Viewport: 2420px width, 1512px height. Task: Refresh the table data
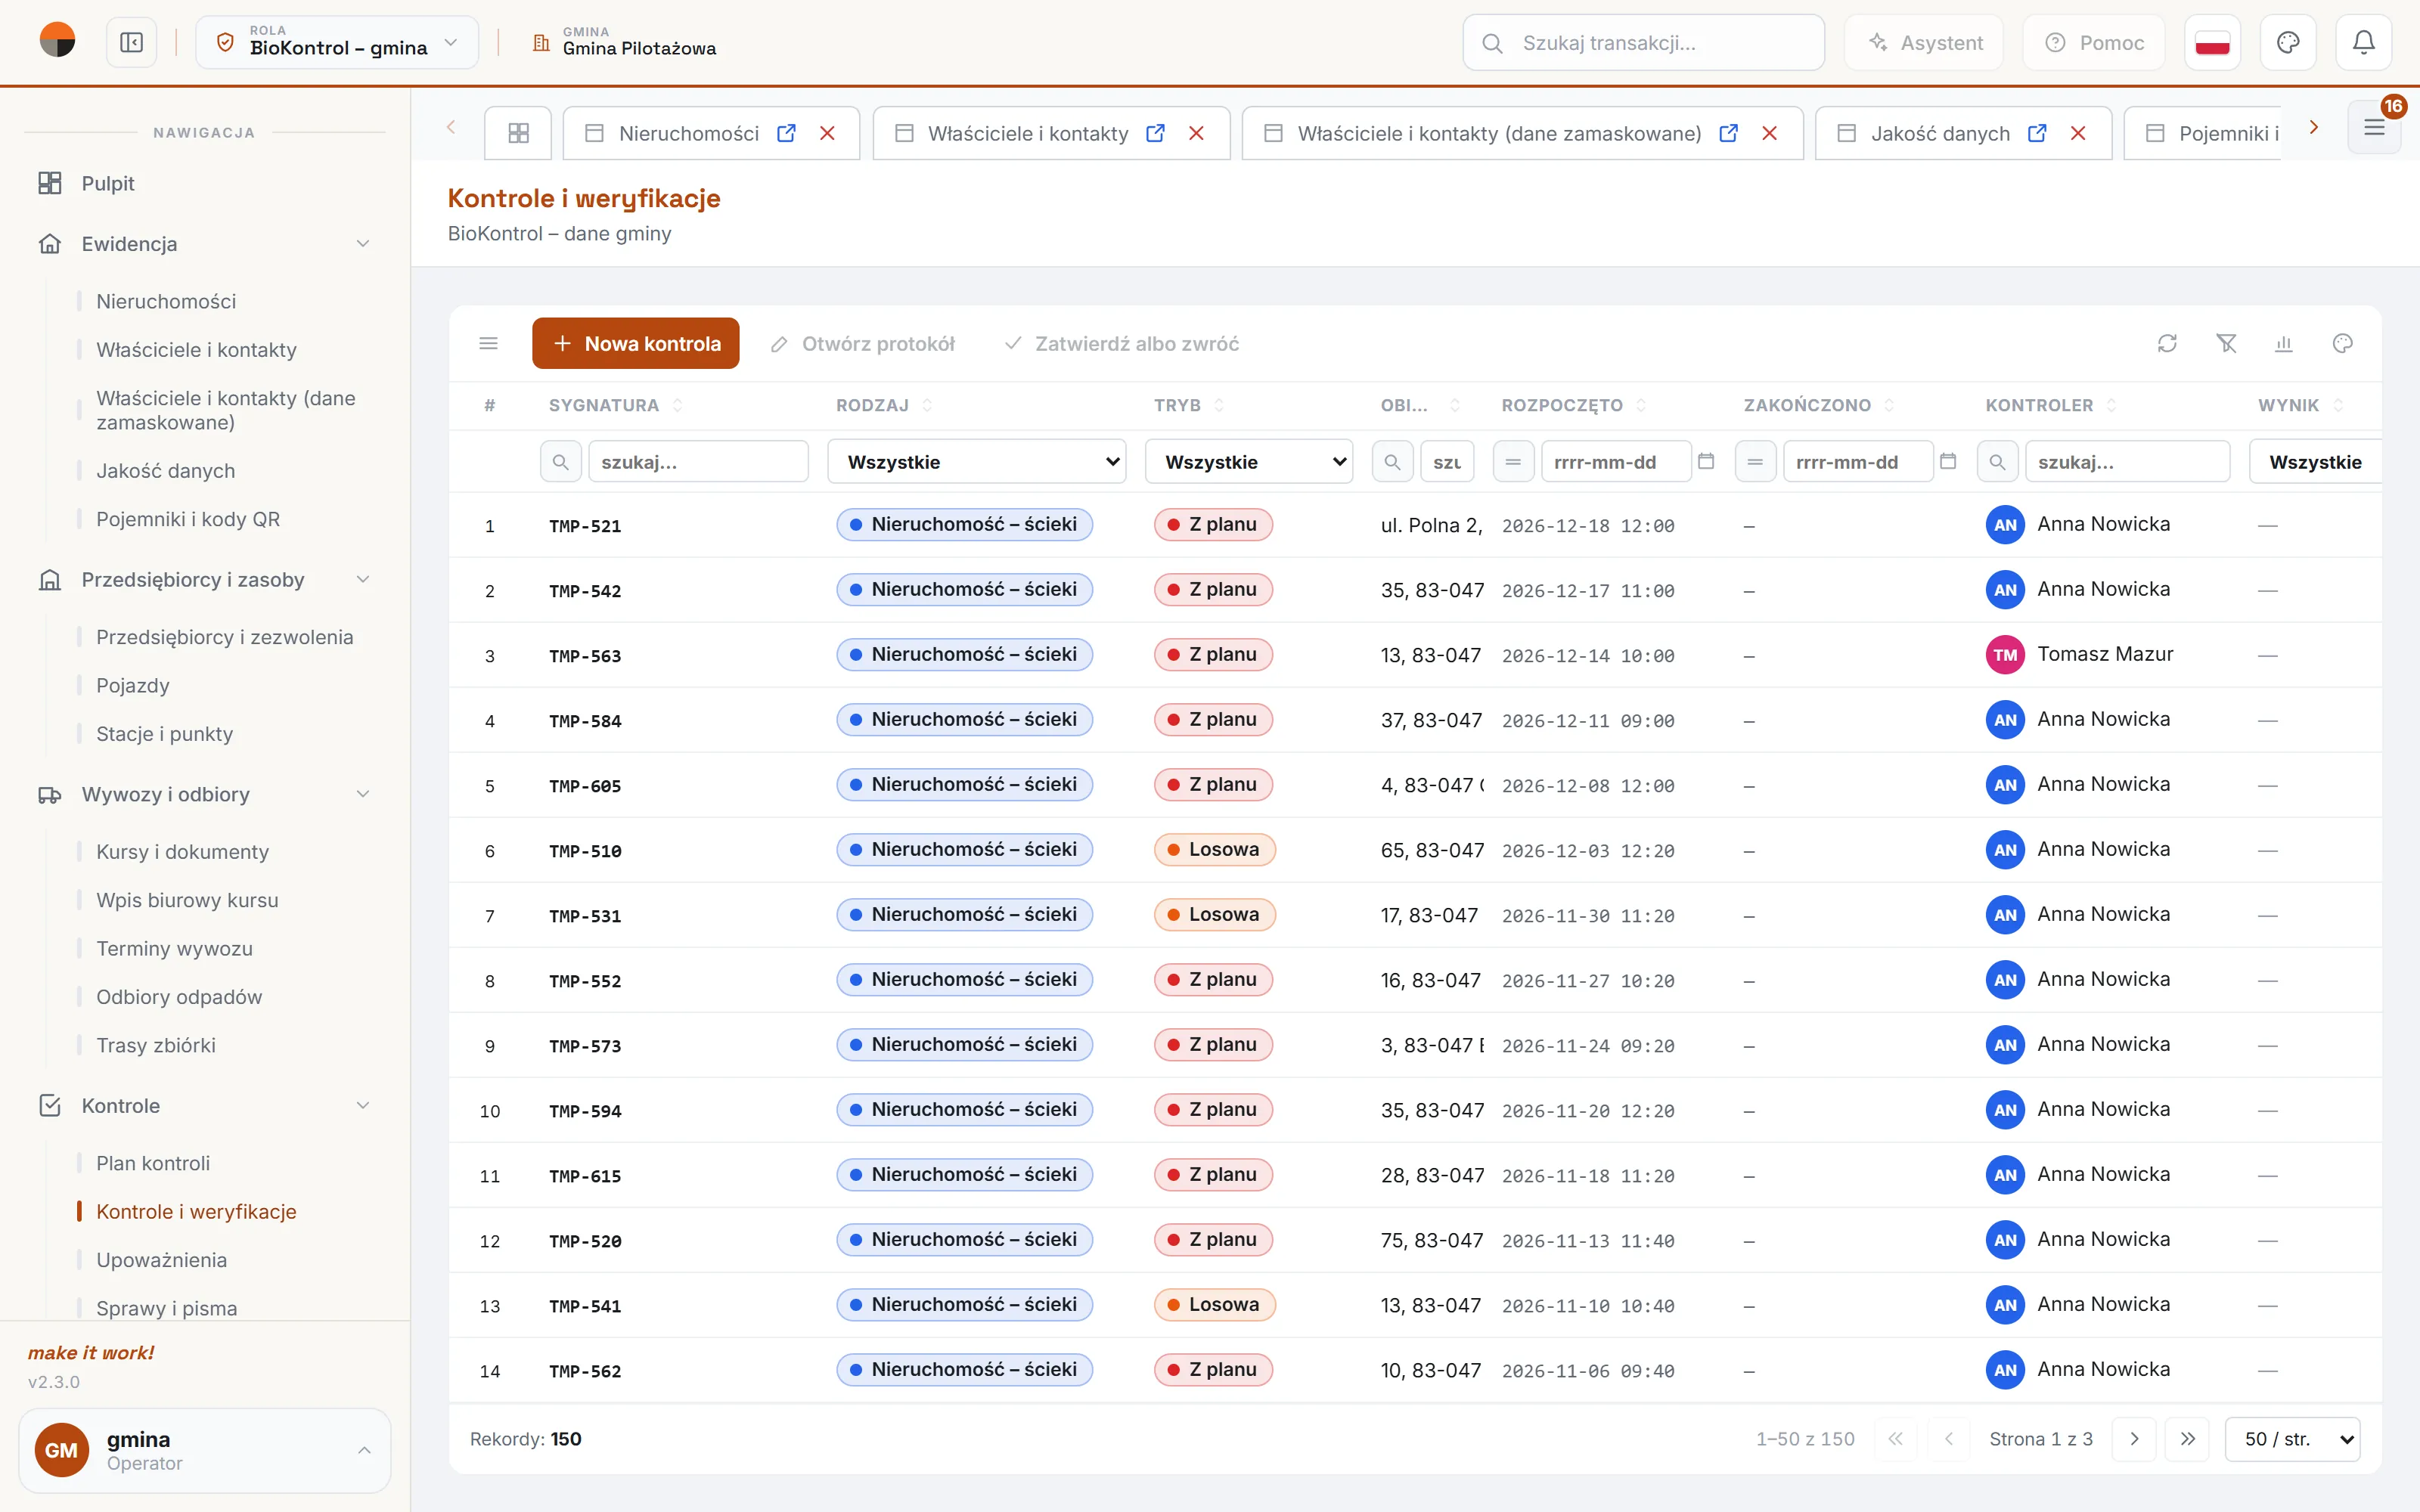point(2167,344)
